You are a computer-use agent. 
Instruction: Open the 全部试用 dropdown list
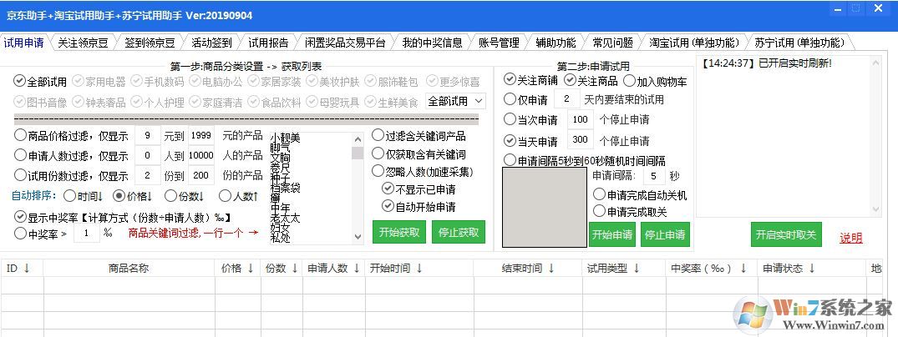456,101
